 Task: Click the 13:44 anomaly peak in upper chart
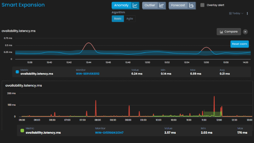point(89,43)
